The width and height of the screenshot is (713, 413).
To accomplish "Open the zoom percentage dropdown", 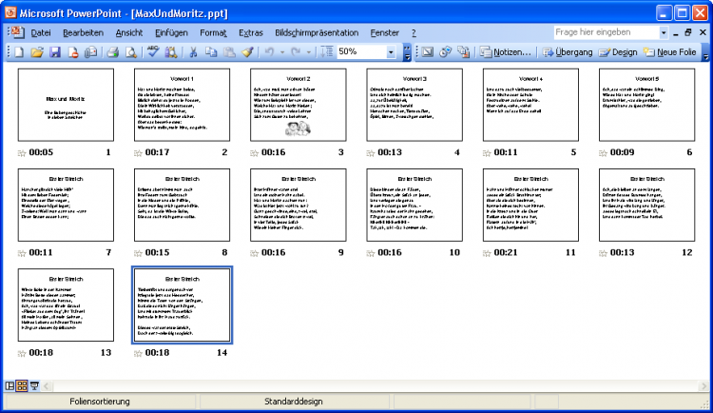I will (393, 51).
